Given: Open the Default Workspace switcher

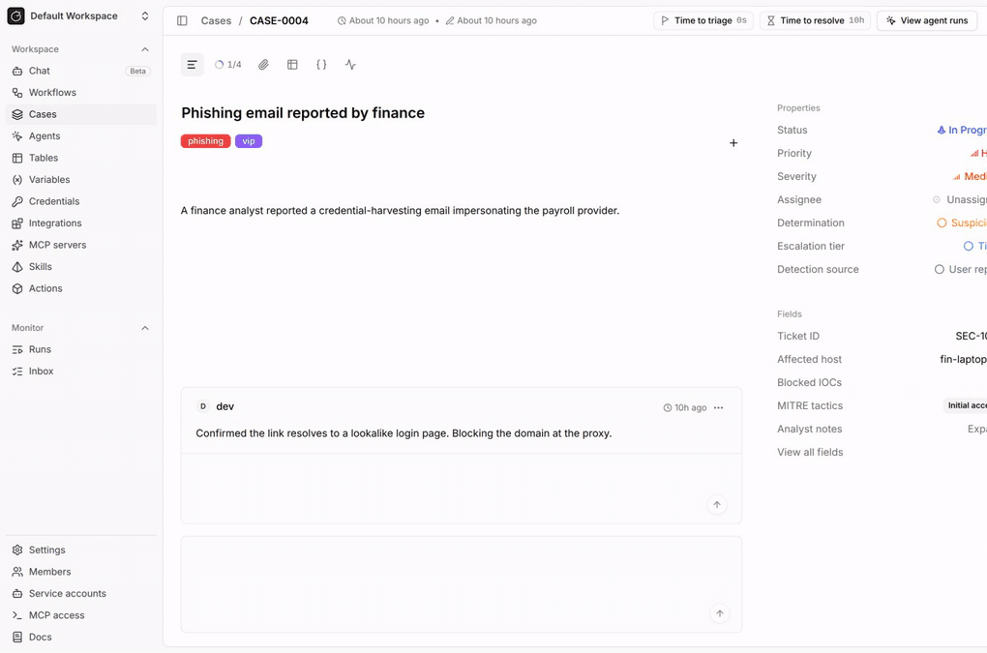Looking at the screenshot, I should tap(79, 16).
